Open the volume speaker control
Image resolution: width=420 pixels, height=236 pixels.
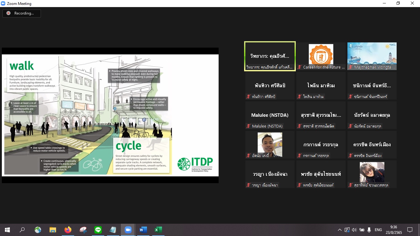(x=354, y=230)
